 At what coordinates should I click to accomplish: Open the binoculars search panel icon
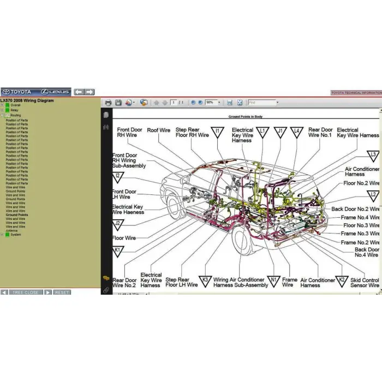click(106, 127)
